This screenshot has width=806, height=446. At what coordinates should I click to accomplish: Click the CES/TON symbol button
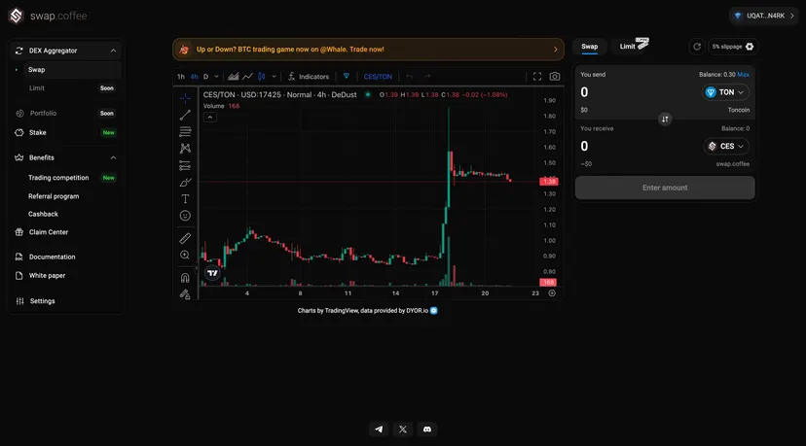click(378, 77)
